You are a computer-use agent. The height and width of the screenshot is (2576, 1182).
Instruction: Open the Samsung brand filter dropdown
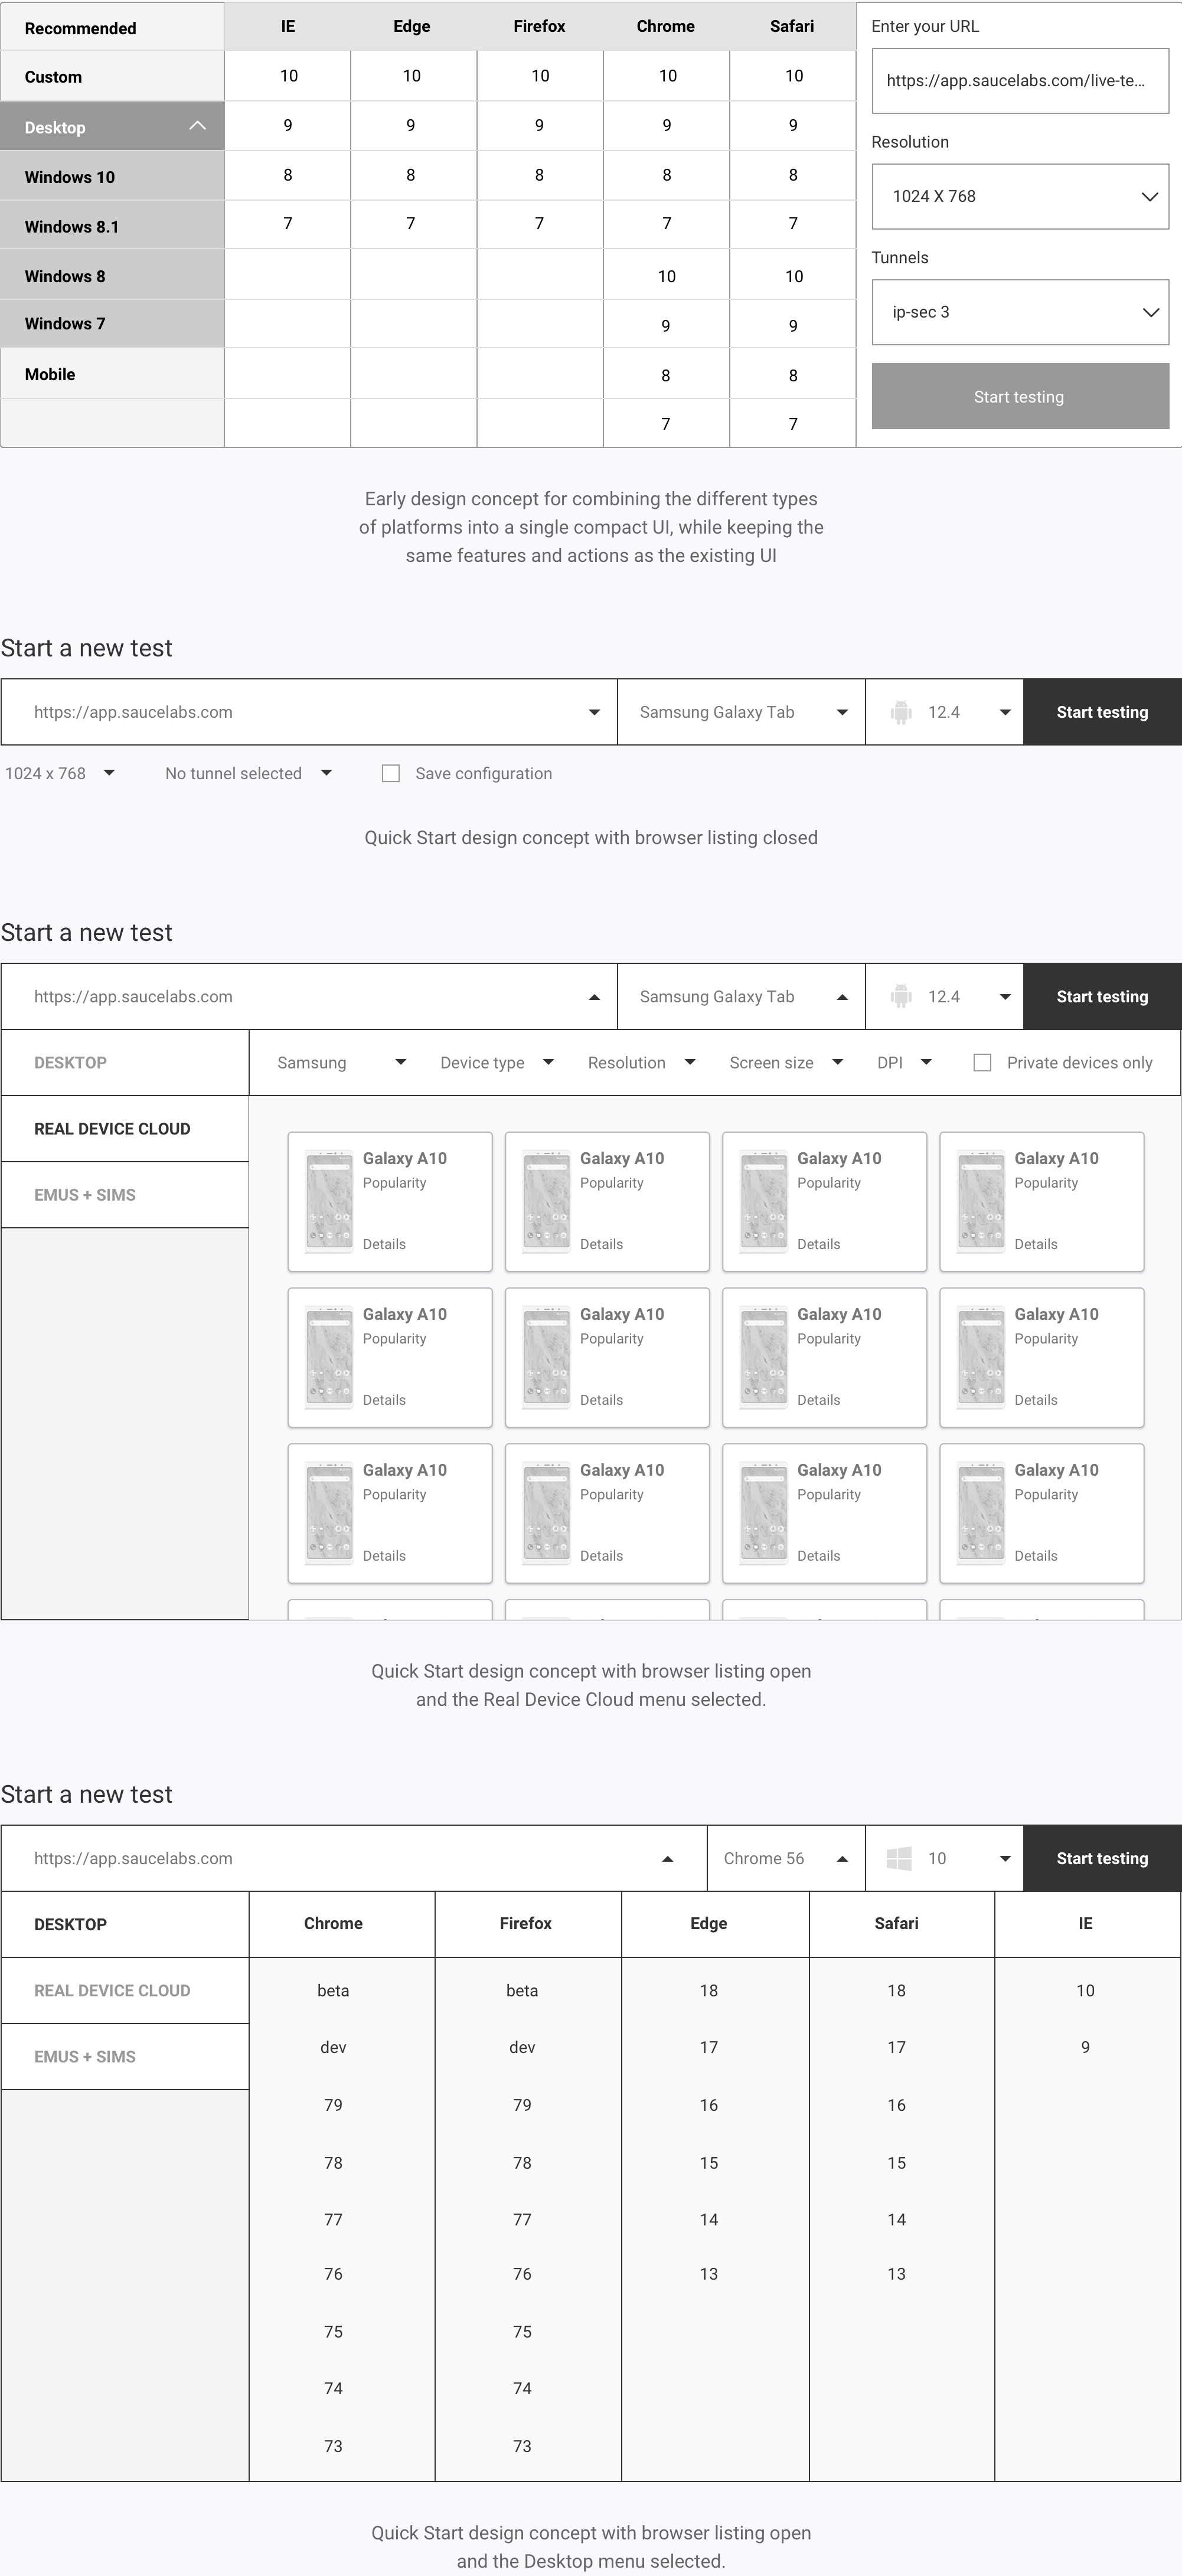tap(341, 1062)
